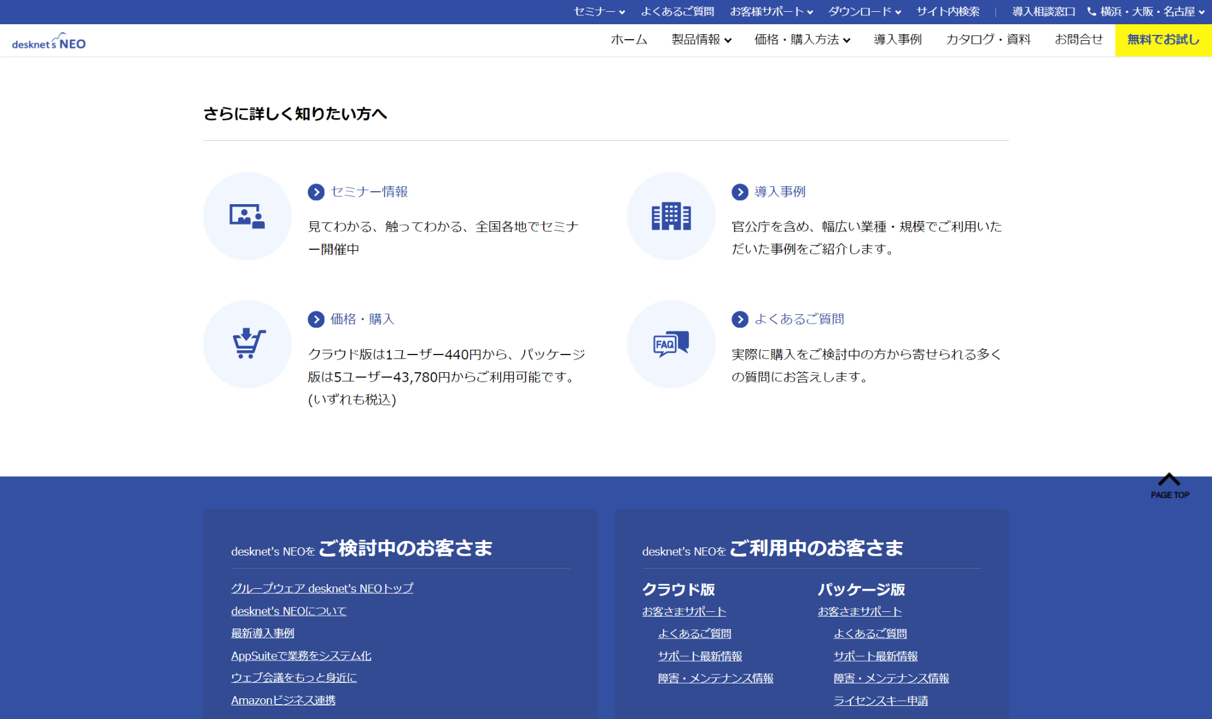Open the セミナー情報 heading link

coord(369,192)
